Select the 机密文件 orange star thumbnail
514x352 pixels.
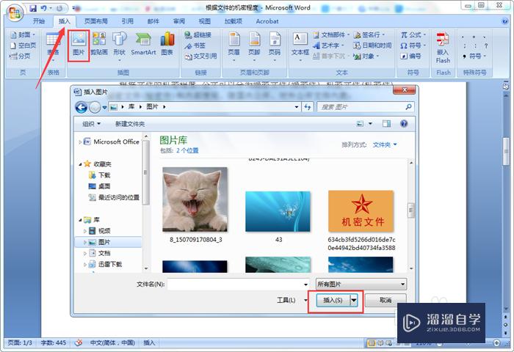pyautogui.click(x=361, y=211)
